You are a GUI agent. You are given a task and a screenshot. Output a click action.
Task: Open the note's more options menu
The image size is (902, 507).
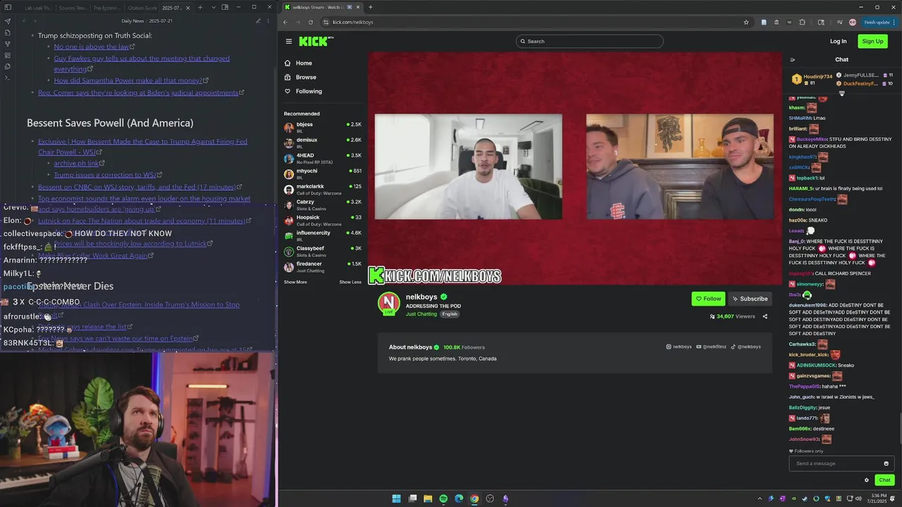(x=268, y=21)
